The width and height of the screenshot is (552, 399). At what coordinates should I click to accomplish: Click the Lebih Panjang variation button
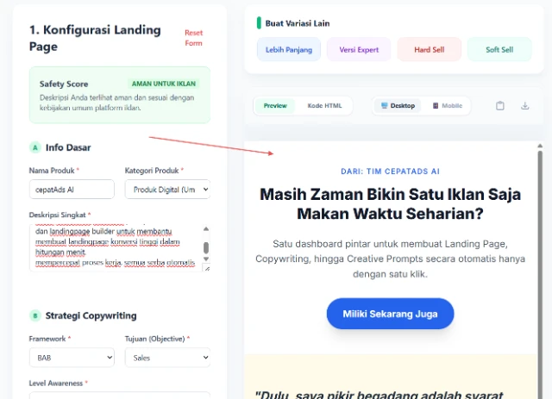tap(289, 50)
